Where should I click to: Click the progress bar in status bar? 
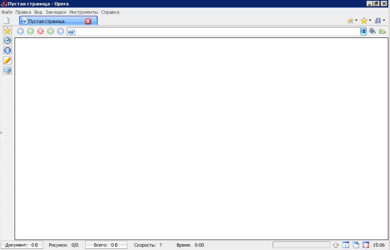point(301,245)
